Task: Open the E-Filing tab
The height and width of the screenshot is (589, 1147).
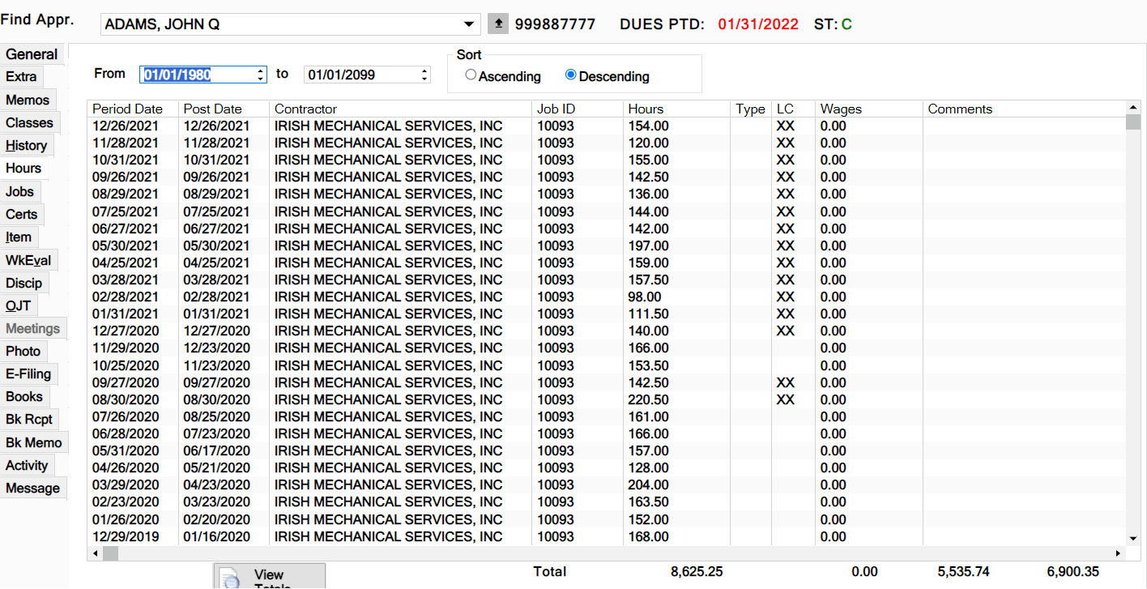Action: coord(28,373)
